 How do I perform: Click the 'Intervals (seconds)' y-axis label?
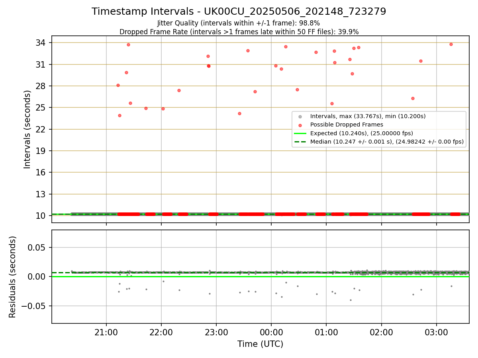coord(27,129)
